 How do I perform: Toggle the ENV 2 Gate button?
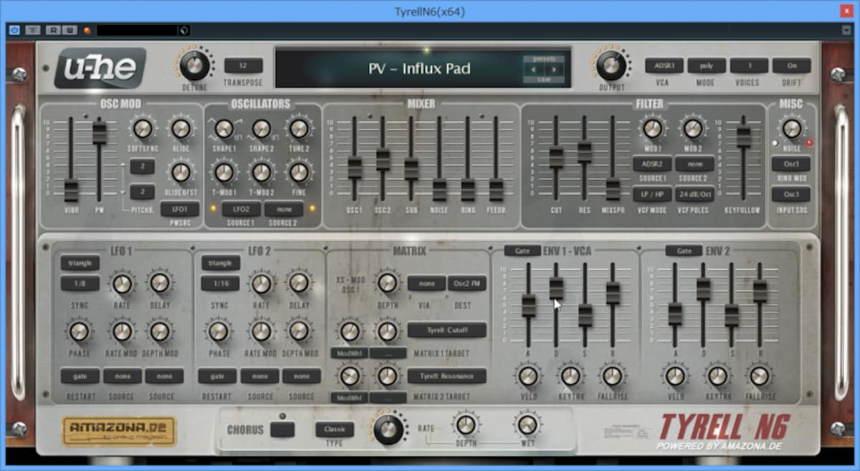click(x=684, y=250)
